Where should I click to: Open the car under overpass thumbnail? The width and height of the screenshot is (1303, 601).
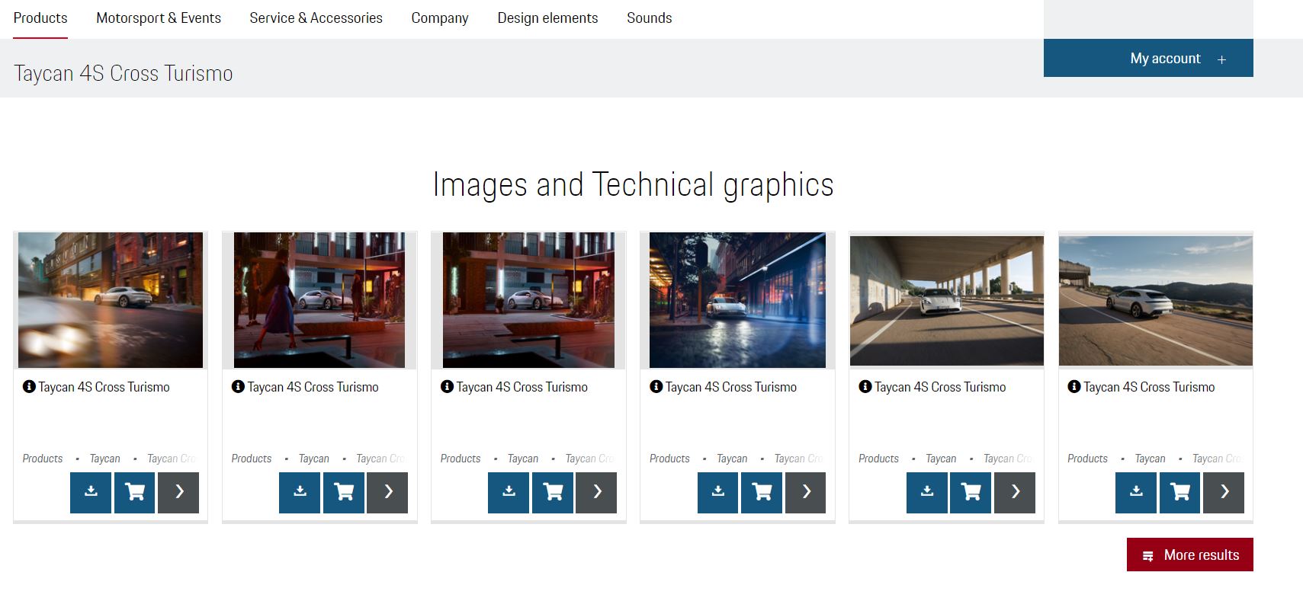click(947, 300)
